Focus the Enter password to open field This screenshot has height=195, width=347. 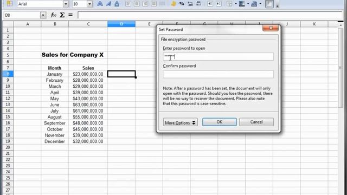pos(218,56)
